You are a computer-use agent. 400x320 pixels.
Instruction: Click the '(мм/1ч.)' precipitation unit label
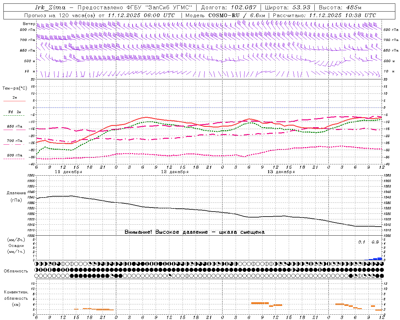pos(16,252)
